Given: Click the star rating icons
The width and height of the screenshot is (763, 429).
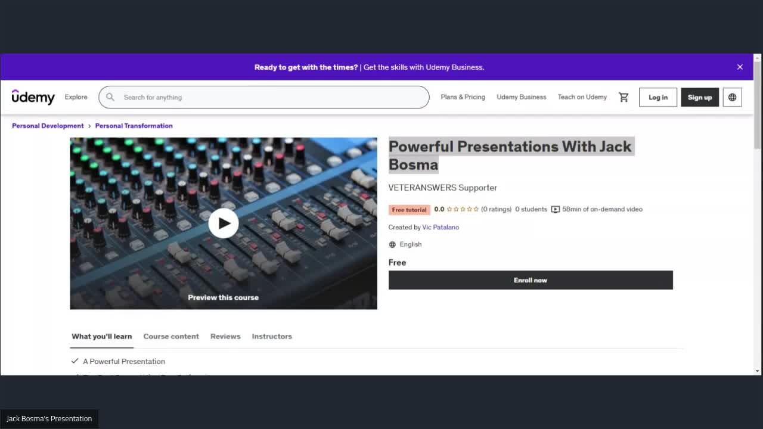Looking at the screenshot, I should (x=463, y=209).
